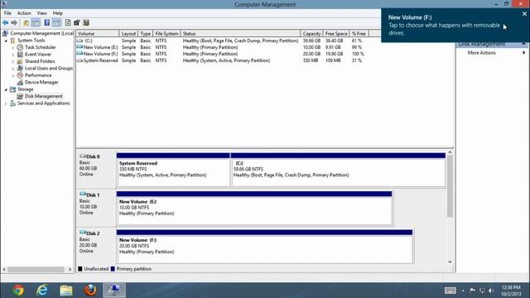Click More Actions in Actions pane

click(482, 53)
